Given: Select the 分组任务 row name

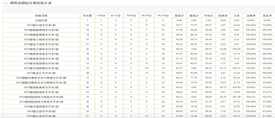Looking at the screenshot, I should [41, 20].
